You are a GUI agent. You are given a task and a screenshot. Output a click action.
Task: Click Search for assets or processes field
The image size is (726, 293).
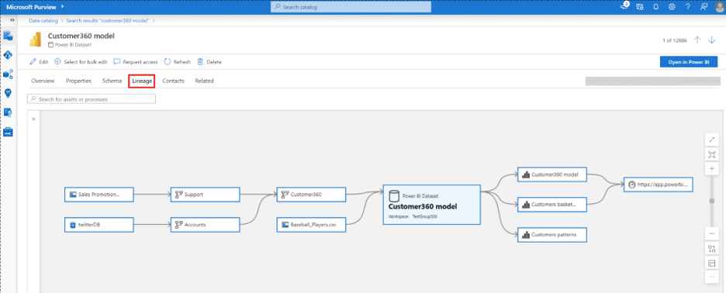(92, 99)
